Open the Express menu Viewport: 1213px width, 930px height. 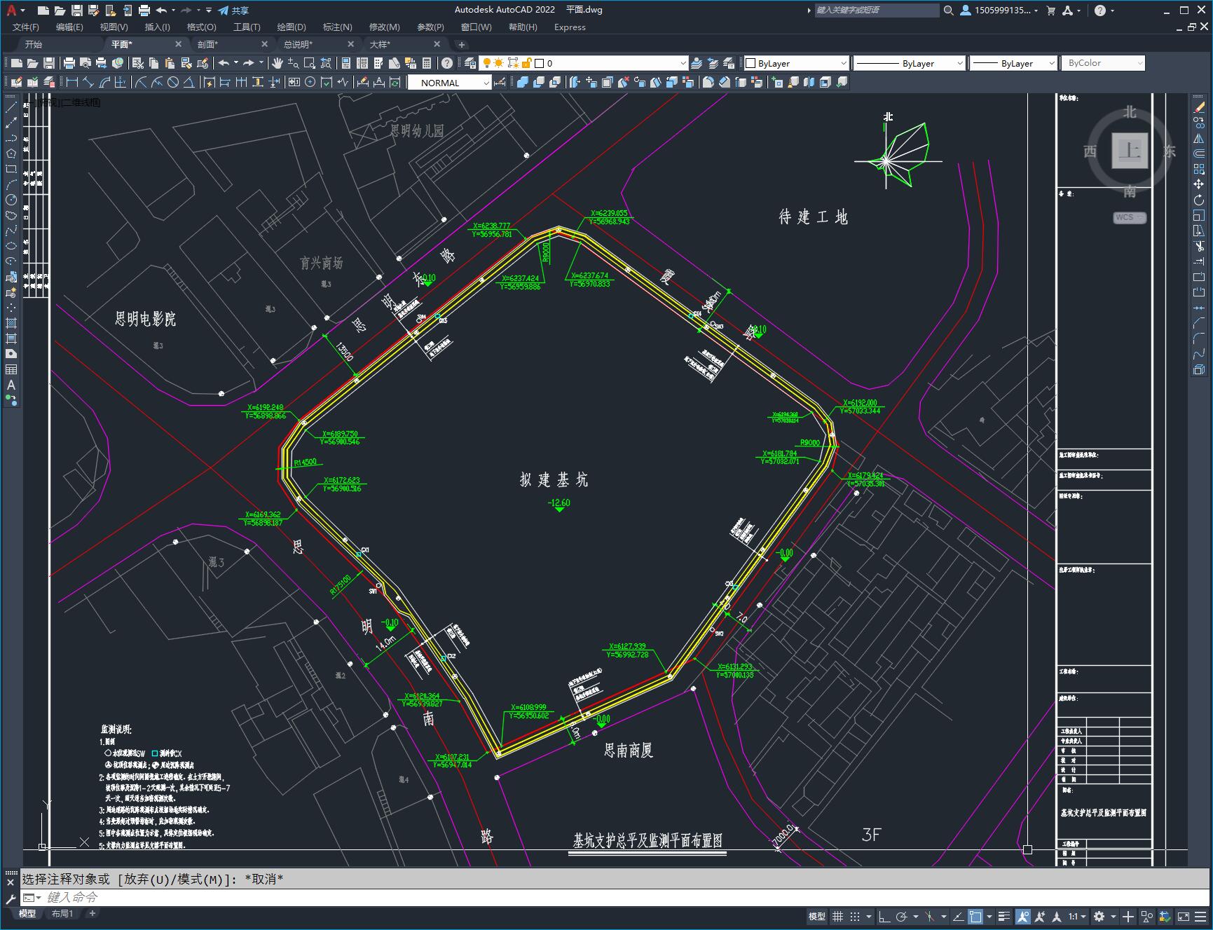[570, 27]
